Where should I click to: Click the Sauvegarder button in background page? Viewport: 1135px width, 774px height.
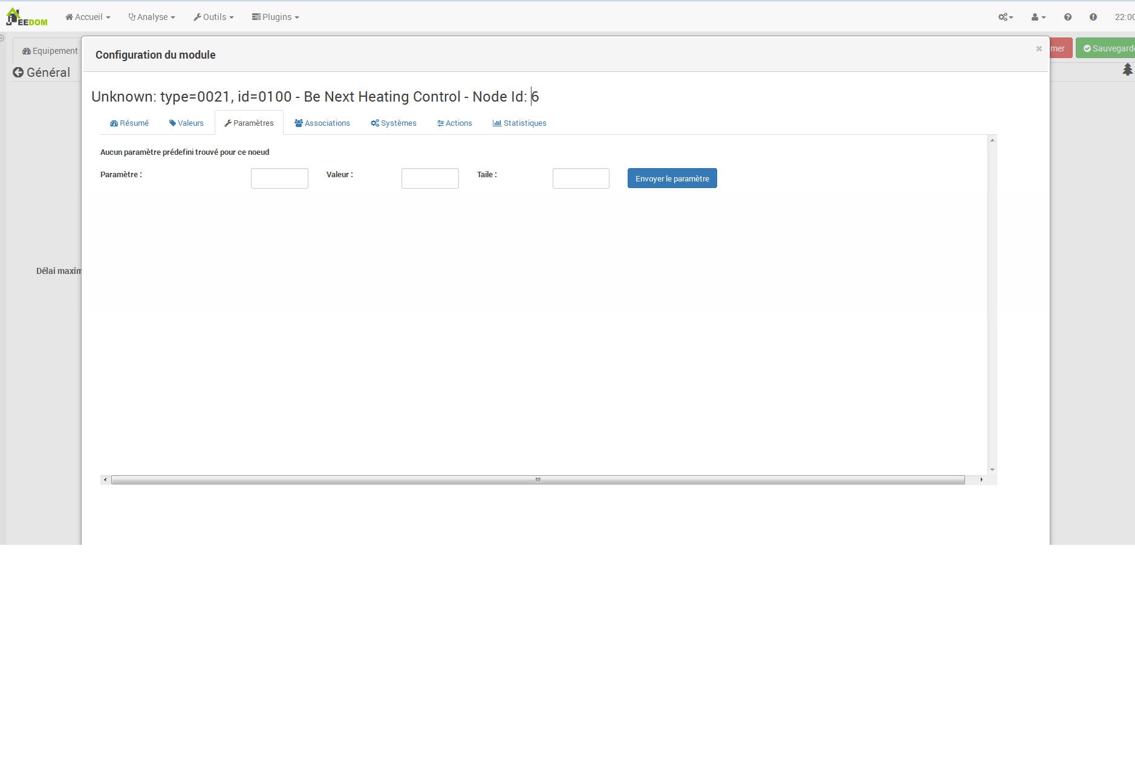[x=1105, y=48]
